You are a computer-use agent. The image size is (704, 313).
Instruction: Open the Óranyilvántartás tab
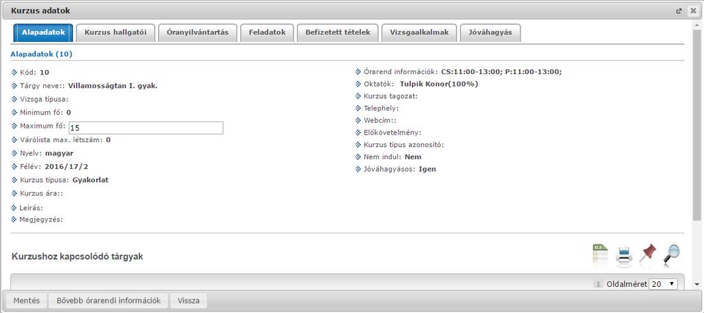197,33
